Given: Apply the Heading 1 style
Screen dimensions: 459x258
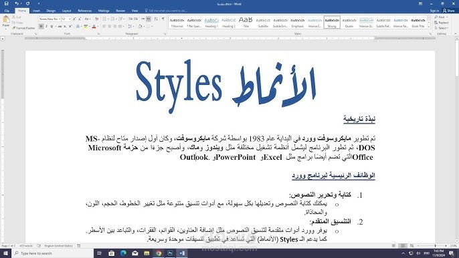Looking at the screenshot, I should 211,23.
